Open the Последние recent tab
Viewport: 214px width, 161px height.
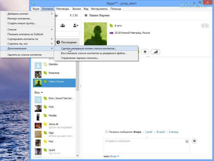tap(67, 42)
